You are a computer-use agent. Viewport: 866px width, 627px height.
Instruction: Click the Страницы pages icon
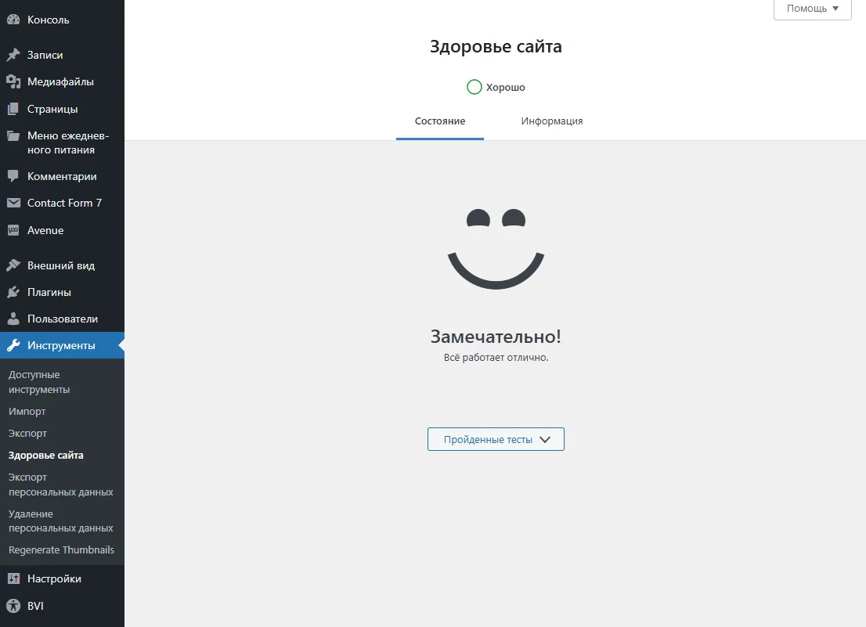13,108
